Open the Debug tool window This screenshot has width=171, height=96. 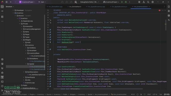pyautogui.click(x=2, y=73)
